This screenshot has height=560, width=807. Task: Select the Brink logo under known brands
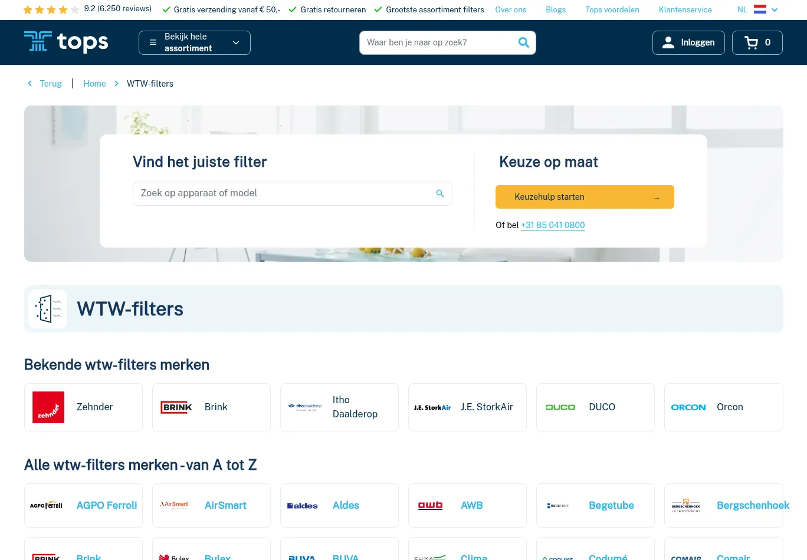click(x=176, y=407)
